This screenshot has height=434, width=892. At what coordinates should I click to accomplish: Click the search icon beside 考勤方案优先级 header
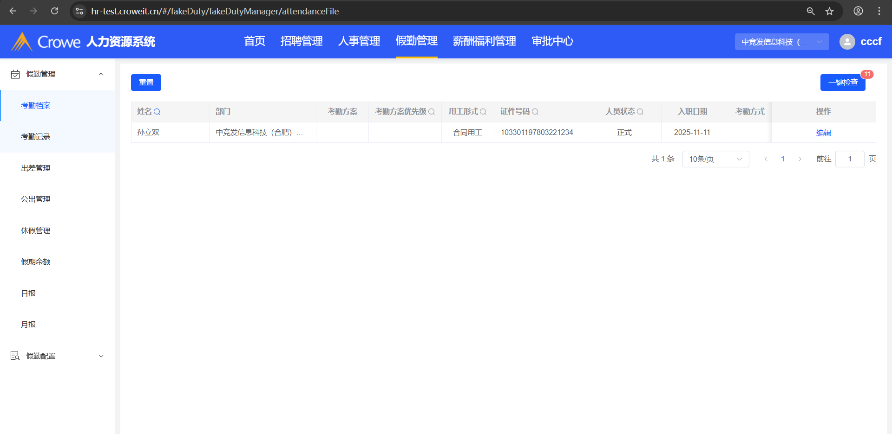(432, 112)
